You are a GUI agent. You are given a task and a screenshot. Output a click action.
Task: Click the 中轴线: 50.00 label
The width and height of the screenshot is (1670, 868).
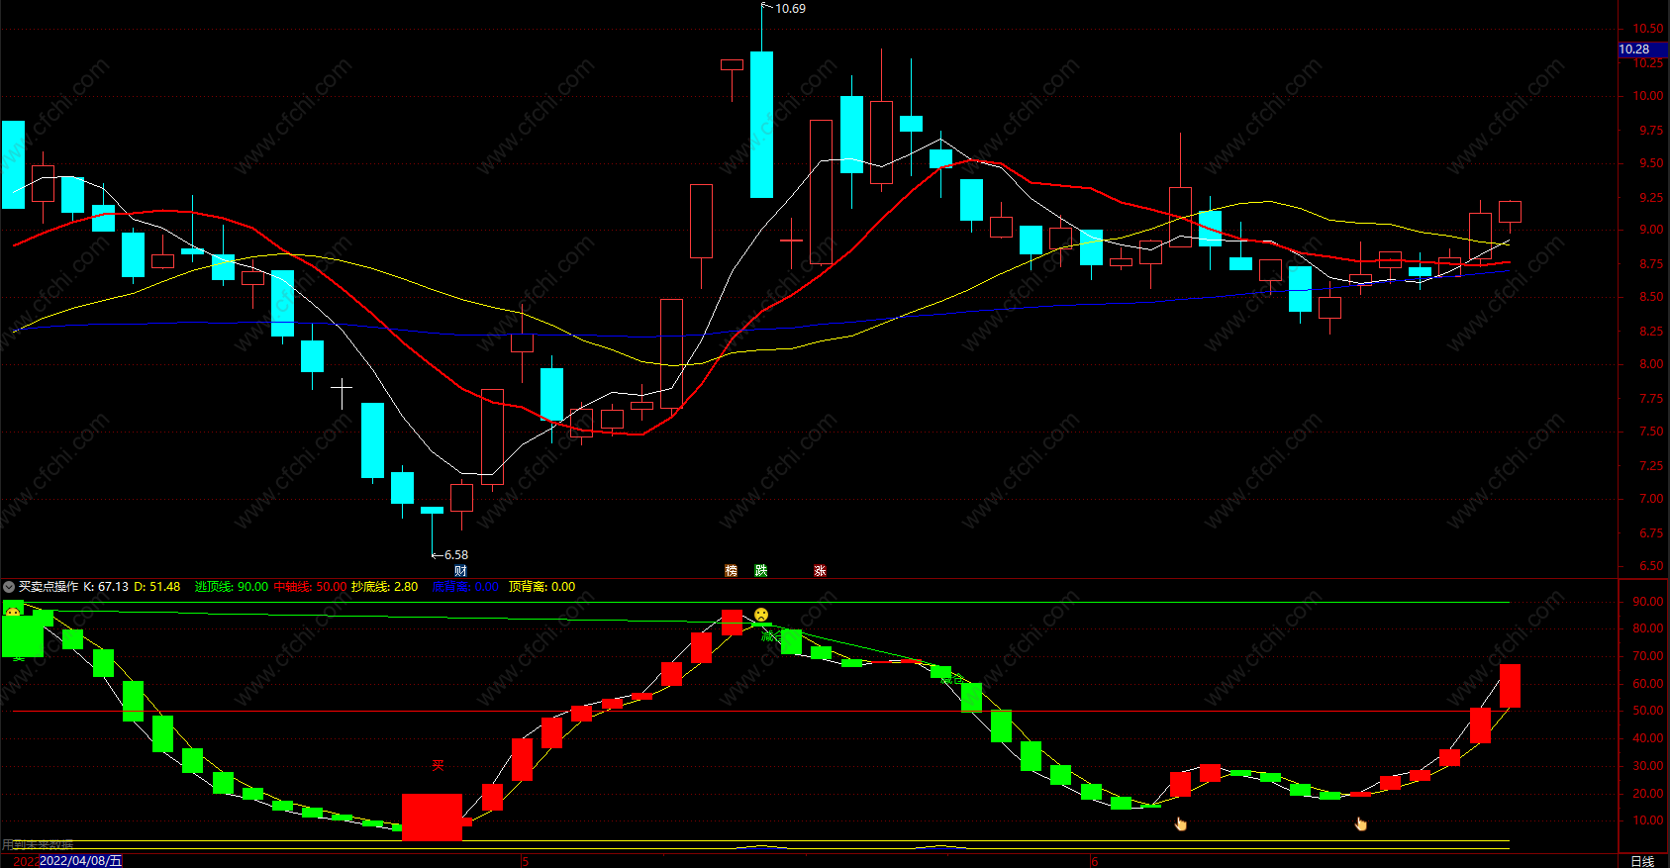310,587
